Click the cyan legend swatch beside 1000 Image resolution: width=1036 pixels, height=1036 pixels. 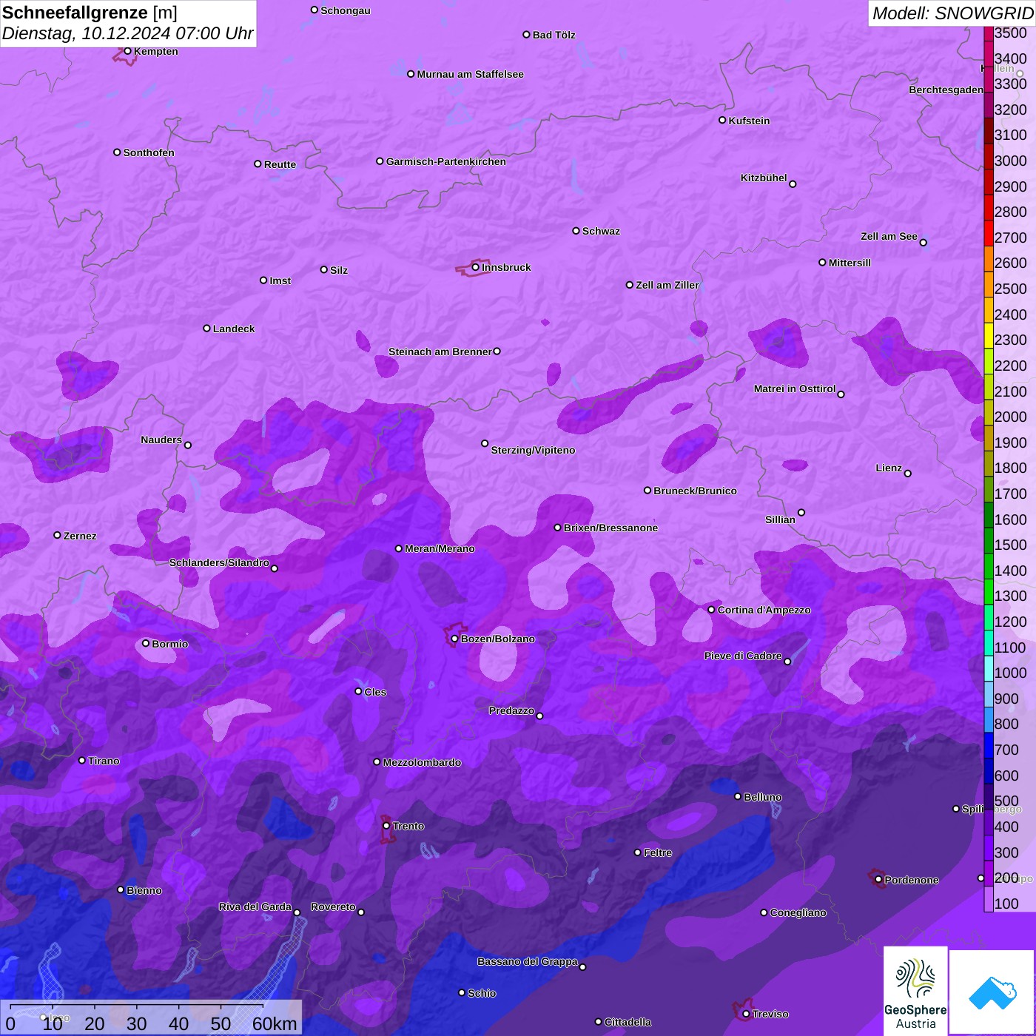point(989,669)
